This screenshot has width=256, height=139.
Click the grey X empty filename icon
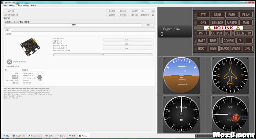[x=10, y=62]
